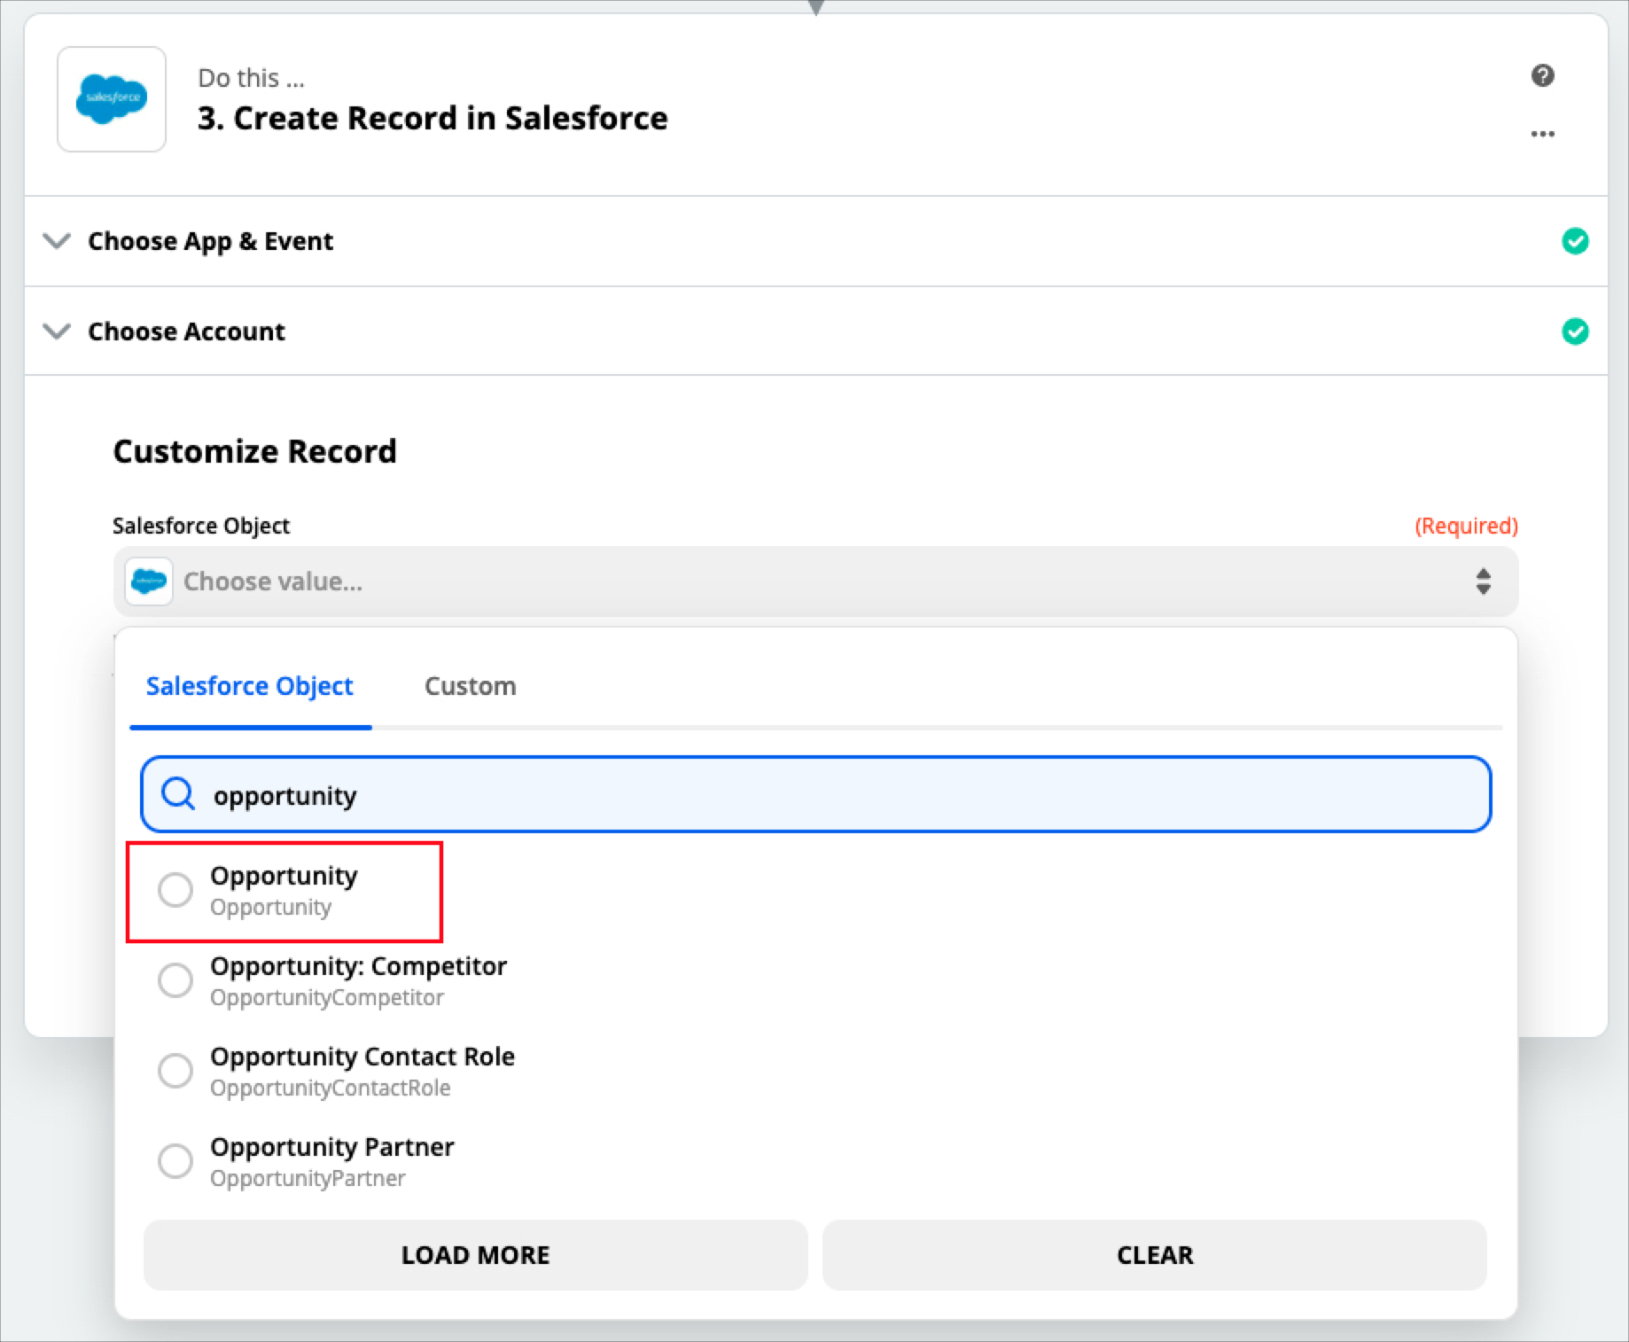Screen dimensions: 1629x1342
Task: Select the Opportunity Partner radio button
Action: click(x=175, y=1161)
